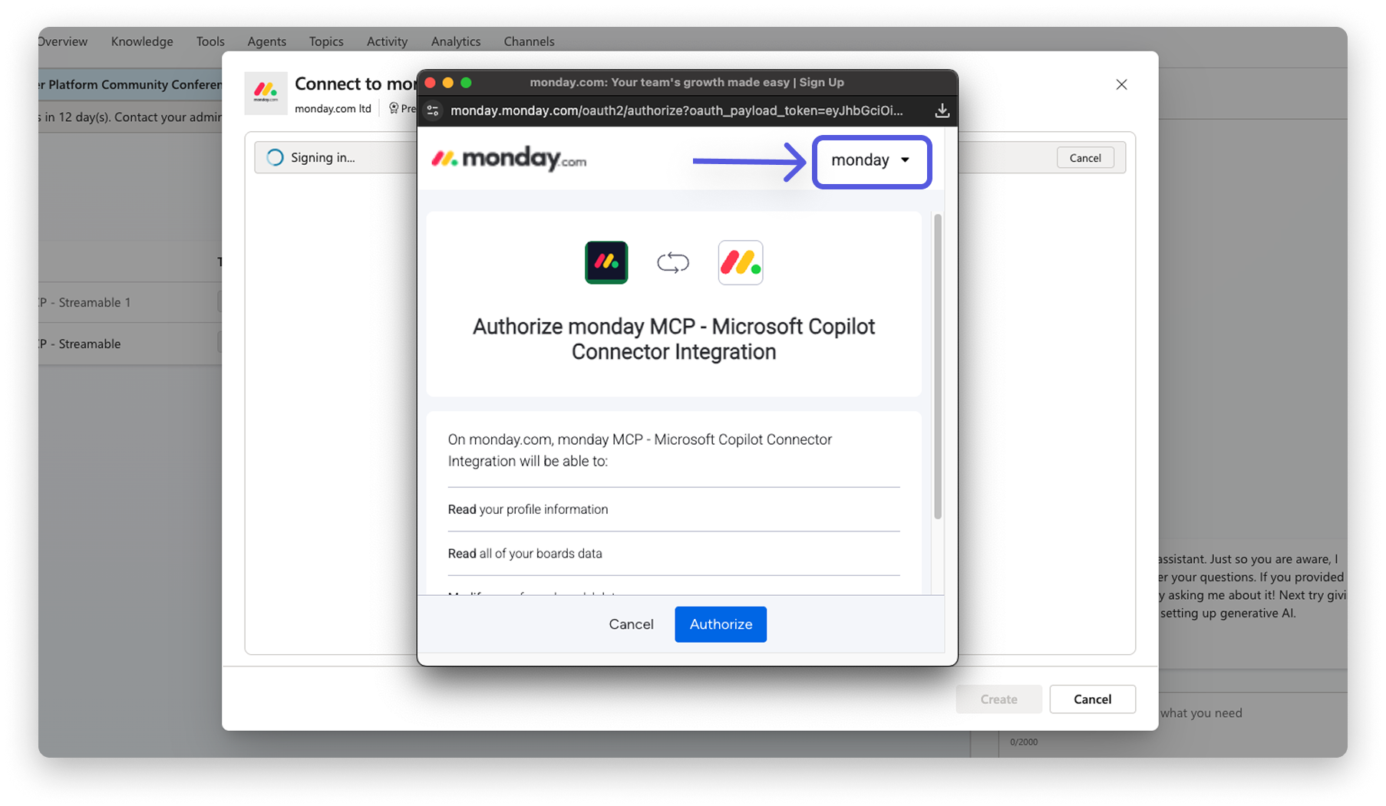Cancel the authorization in the OAuth popup
This screenshot has height=806, width=1386.
(631, 624)
